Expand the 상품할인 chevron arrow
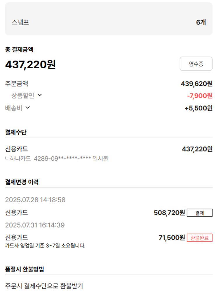 point(40,95)
